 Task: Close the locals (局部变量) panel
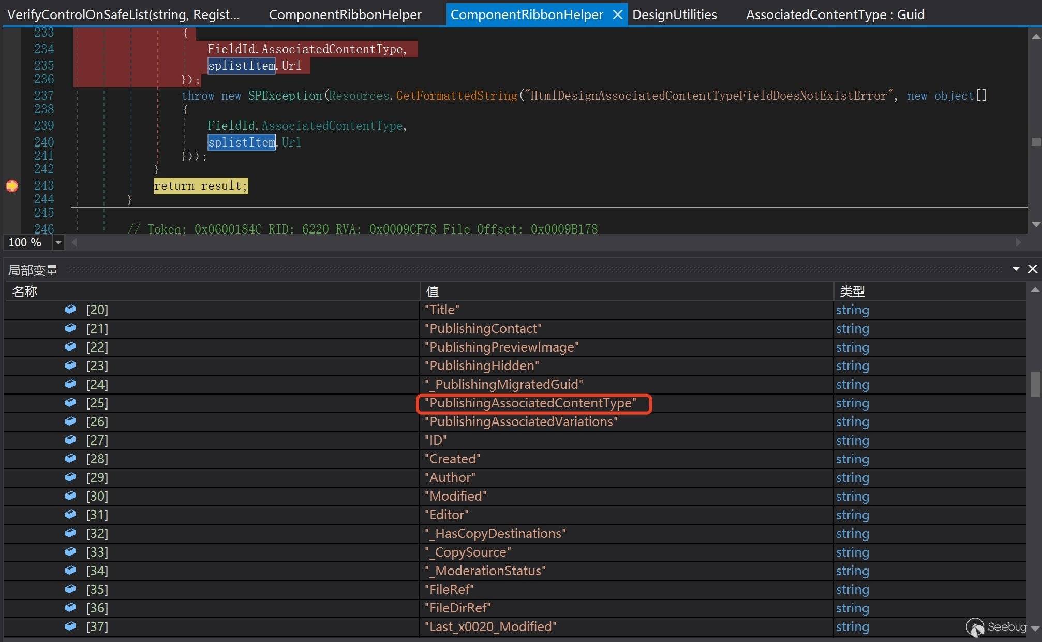pyautogui.click(x=1032, y=269)
